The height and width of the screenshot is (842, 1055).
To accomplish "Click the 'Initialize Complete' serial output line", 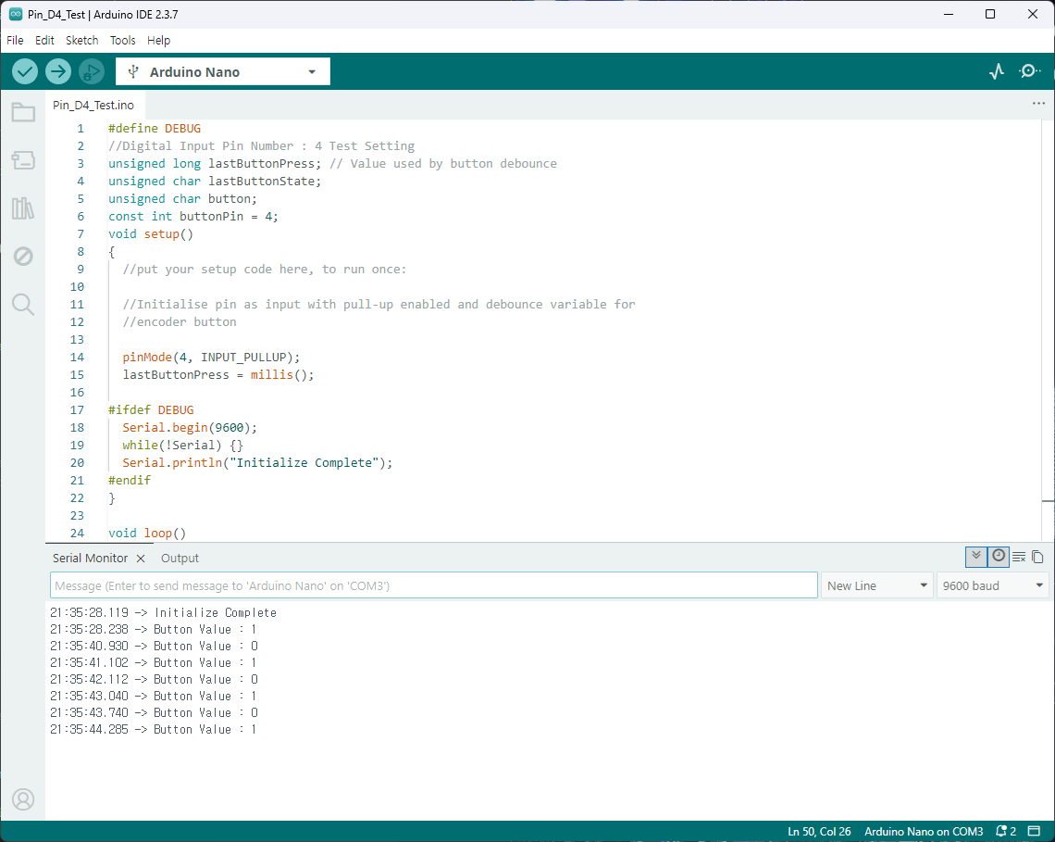I will click(164, 612).
